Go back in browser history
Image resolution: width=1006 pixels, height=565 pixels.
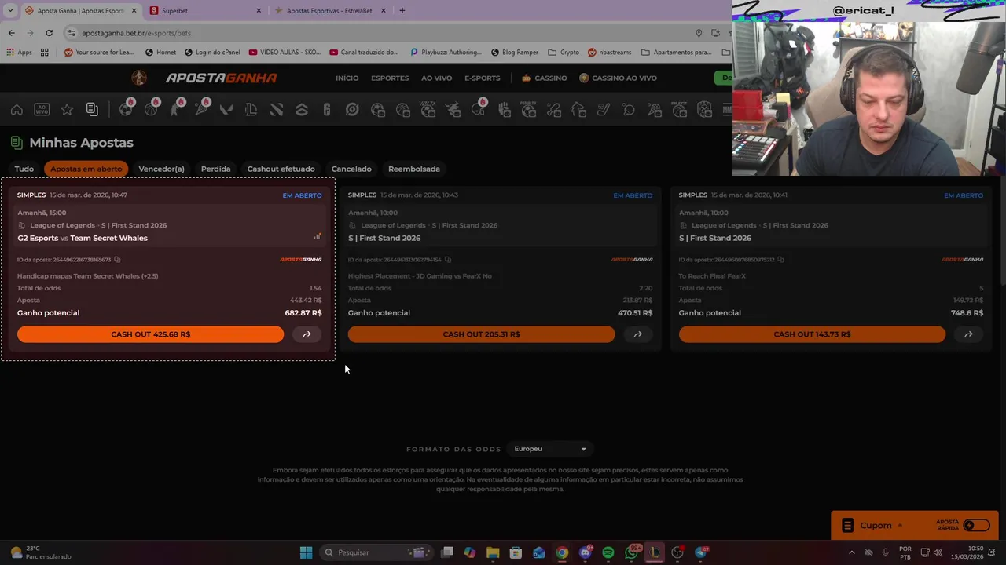(x=11, y=33)
